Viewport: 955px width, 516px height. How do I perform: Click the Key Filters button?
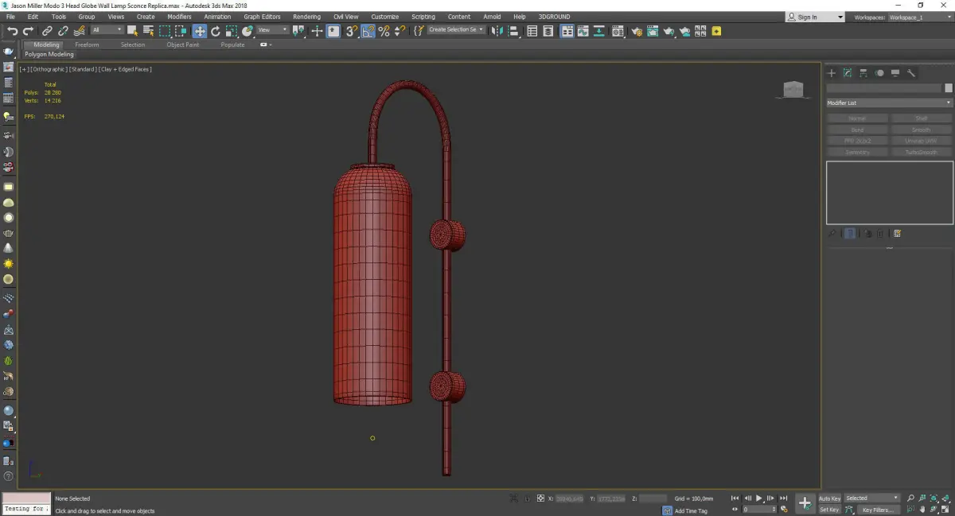pyautogui.click(x=877, y=510)
